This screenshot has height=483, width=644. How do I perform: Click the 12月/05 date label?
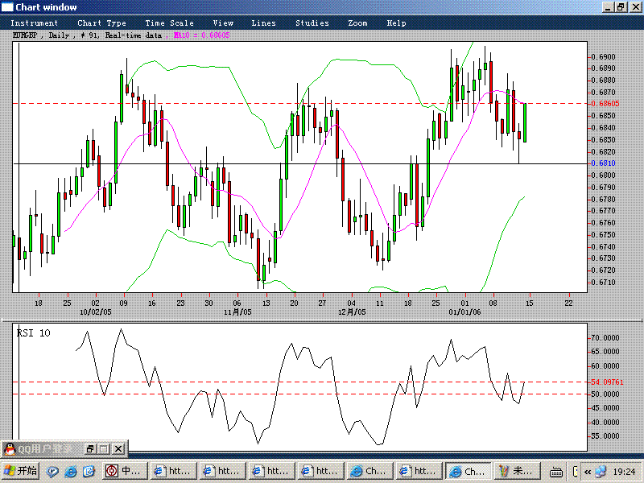(x=352, y=312)
